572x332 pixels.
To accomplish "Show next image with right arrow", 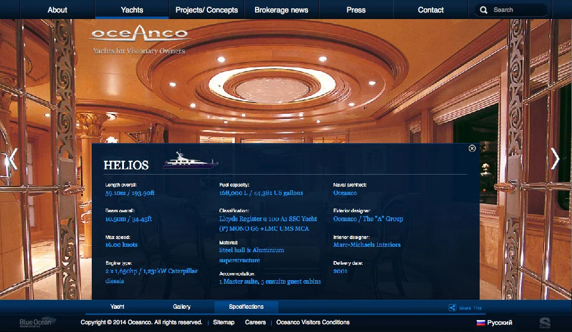I will 555,159.
